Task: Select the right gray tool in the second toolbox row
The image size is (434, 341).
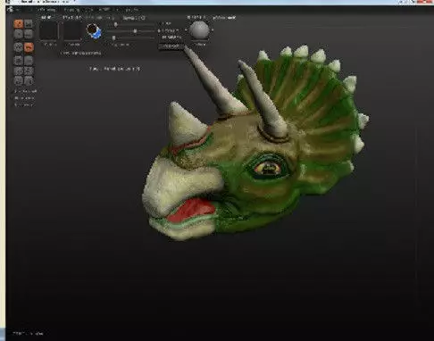Action: [29, 34]
